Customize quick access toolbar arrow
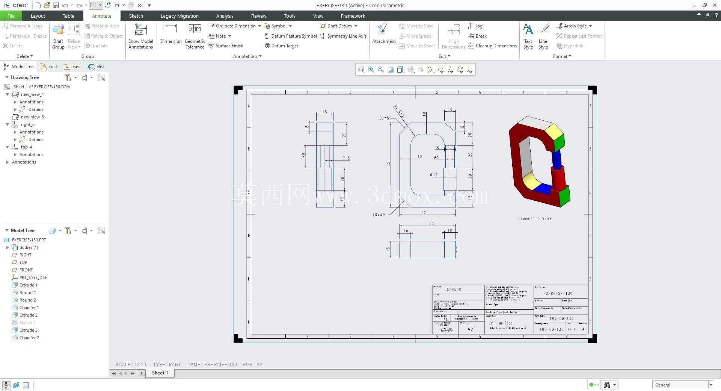The width and height of the screenshot is (721, 391). 149,5
